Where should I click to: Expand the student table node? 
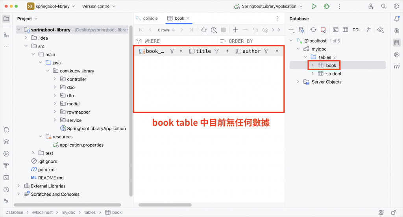[x=312, y=74]
